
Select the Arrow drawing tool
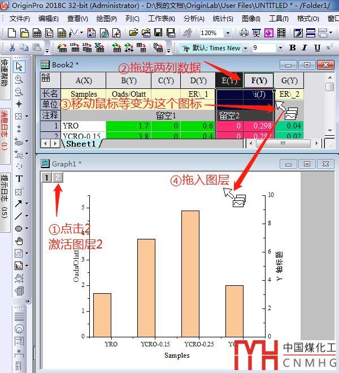(x=19, y=203)
